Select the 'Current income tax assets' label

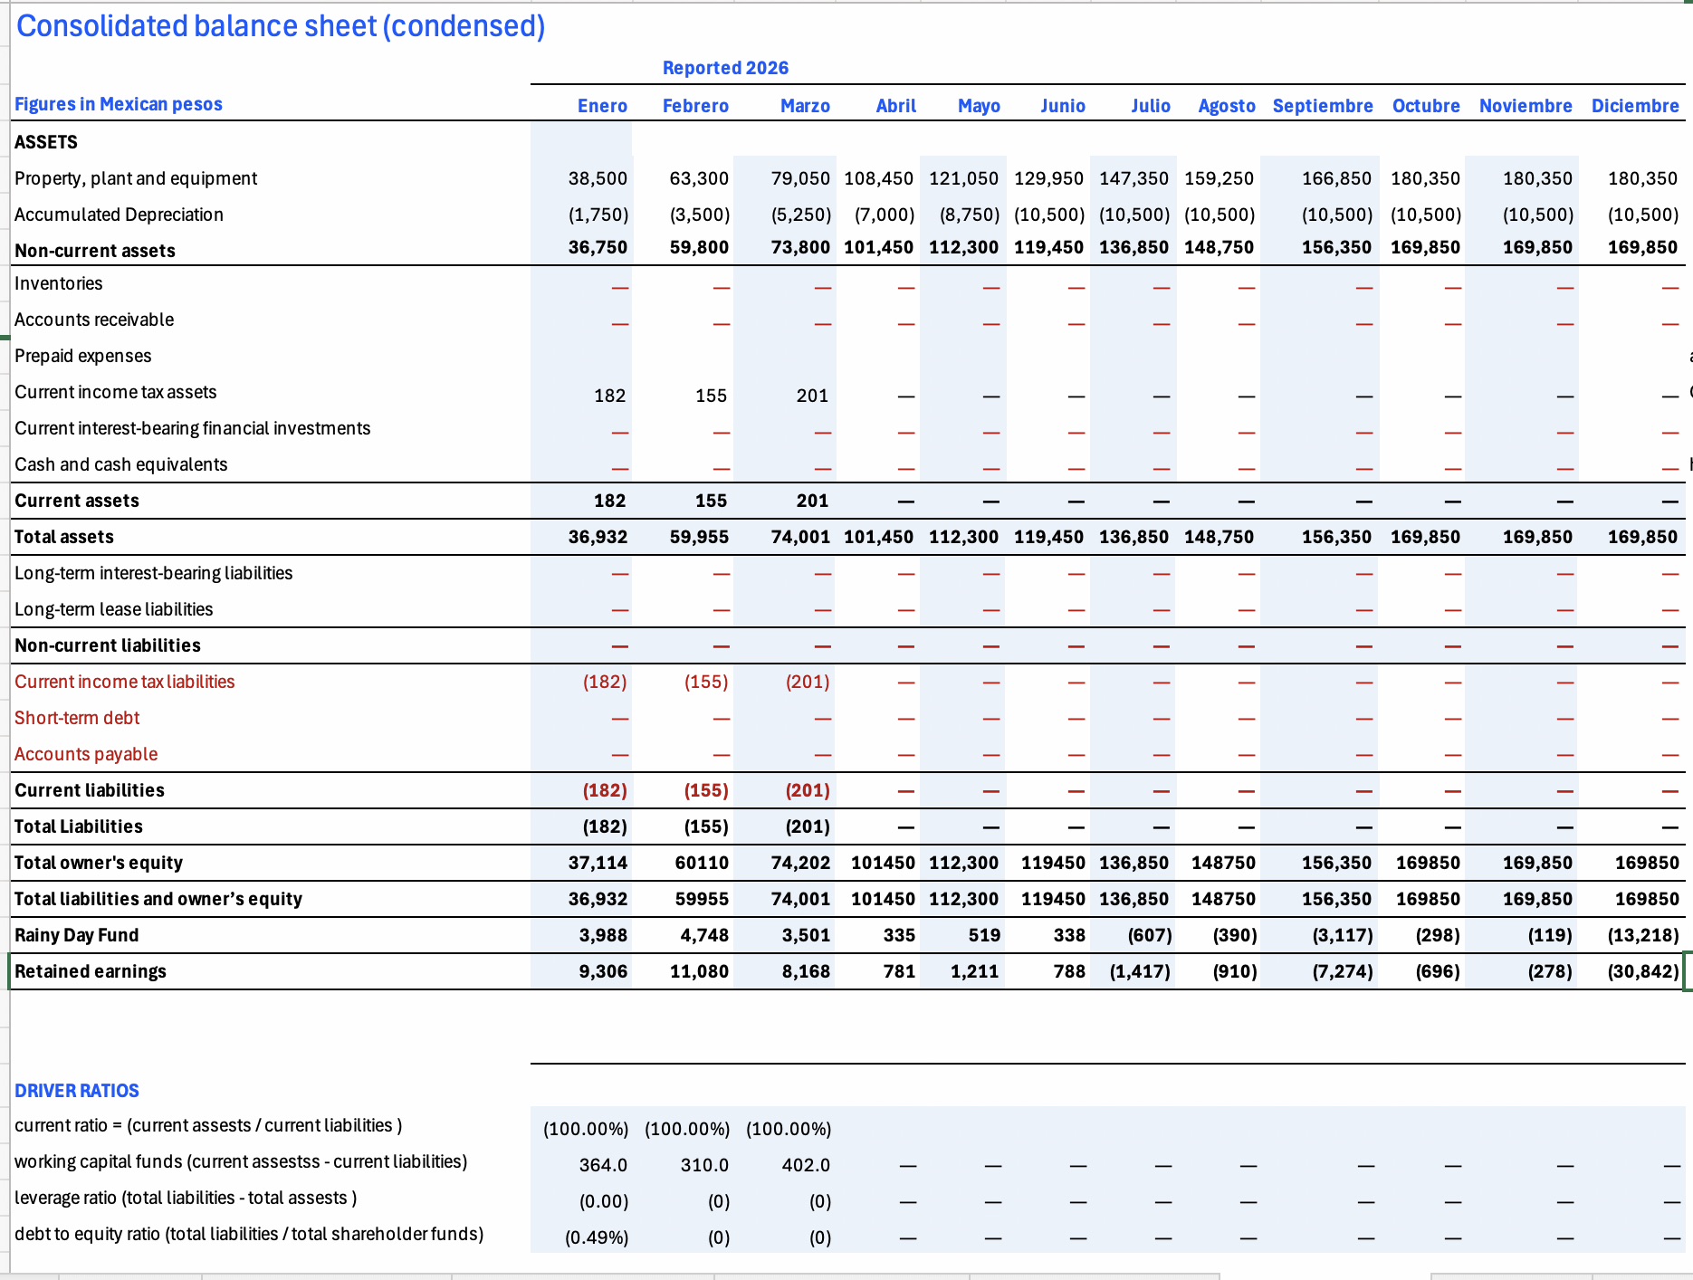pos(116,392)
